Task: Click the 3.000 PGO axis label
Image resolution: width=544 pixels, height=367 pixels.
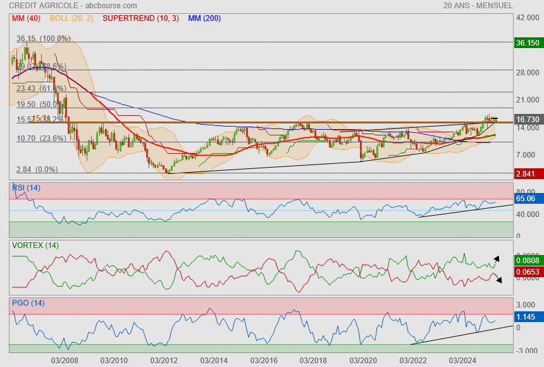Action: [526, 305]
